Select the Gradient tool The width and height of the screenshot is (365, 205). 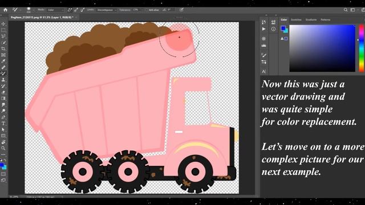[x=3, y=99]
